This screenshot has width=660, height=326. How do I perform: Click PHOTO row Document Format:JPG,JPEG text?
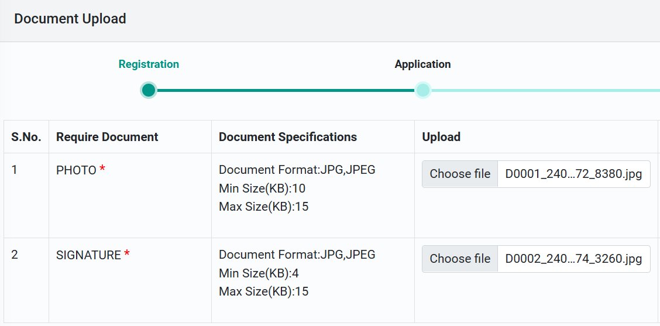click(x=297, y=170)
